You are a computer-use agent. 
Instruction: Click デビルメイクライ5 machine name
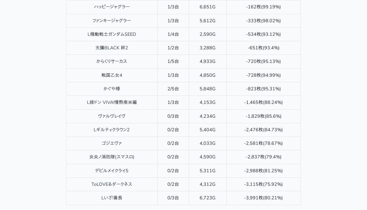[112, 171]
